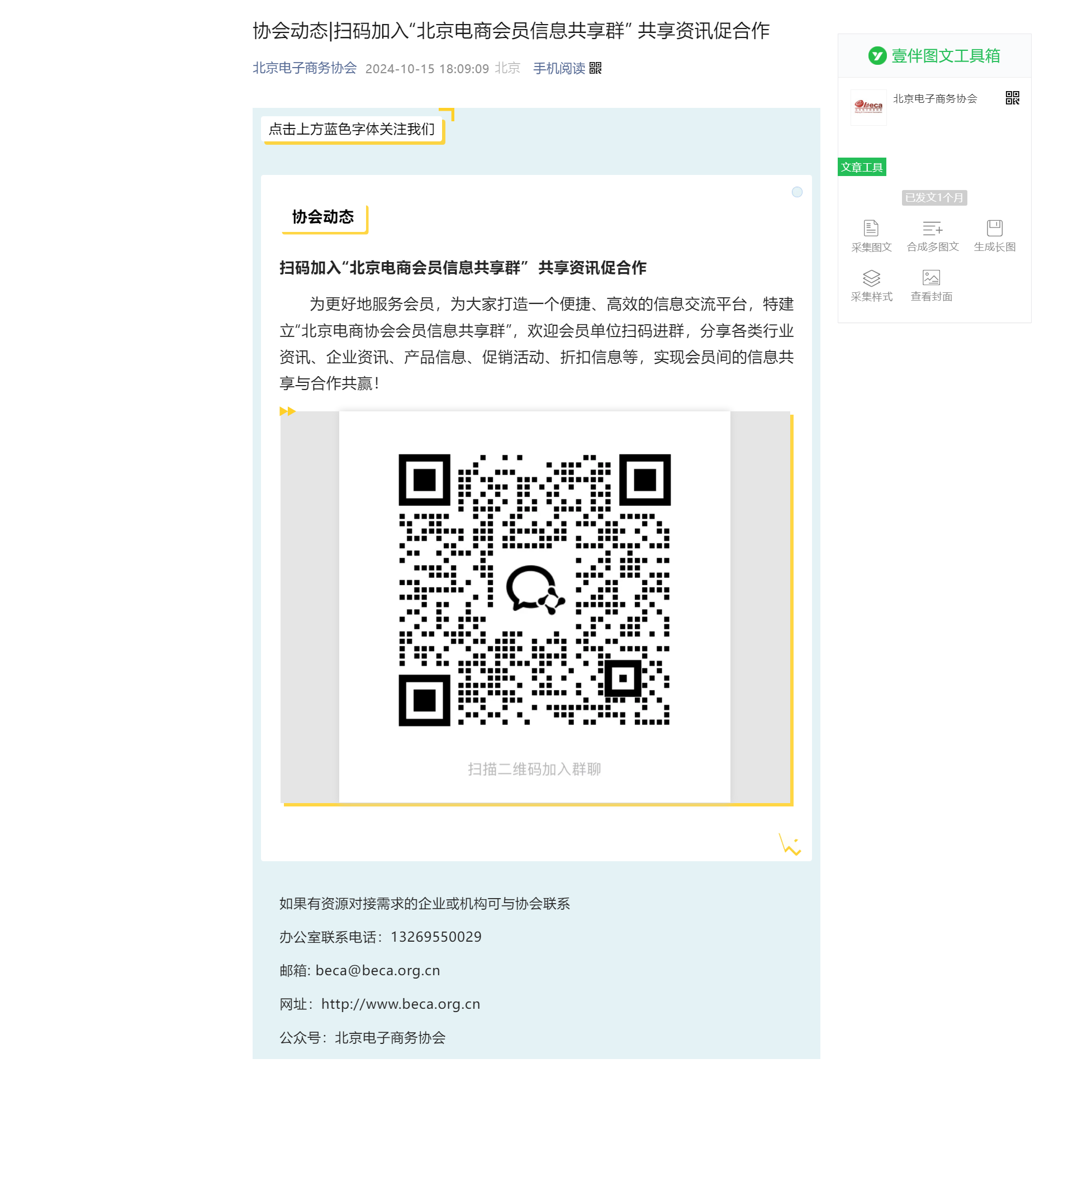Click the WeChat Work logo inside QR code

[535, 590]
